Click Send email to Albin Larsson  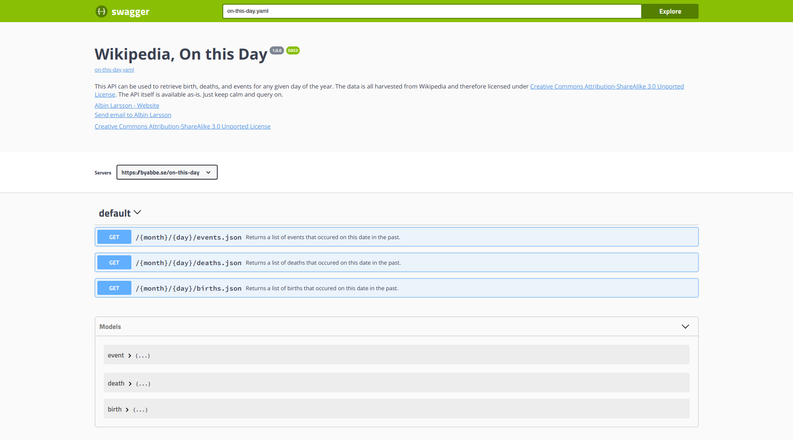pos(133,115)
